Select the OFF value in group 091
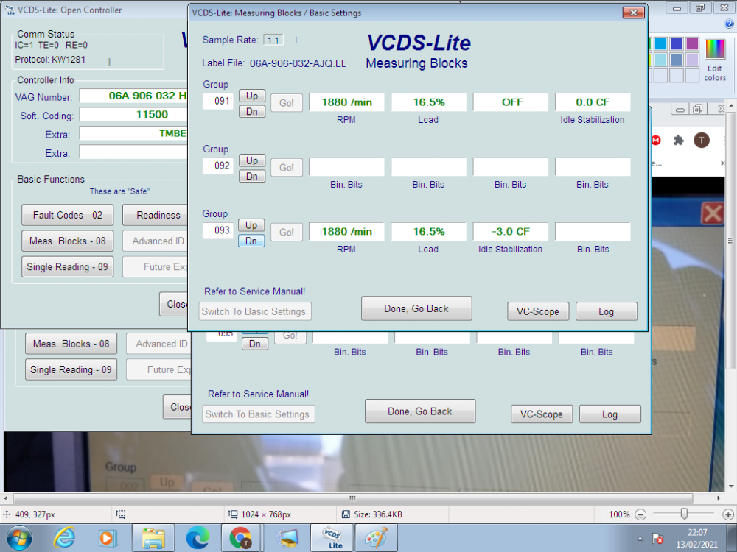737x552 pixels. [x=511, y=102]
